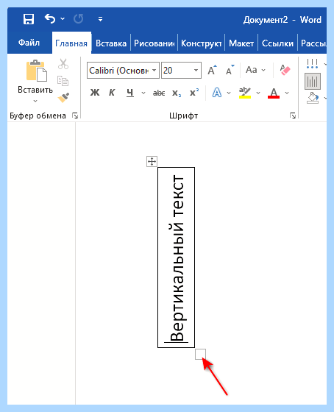Click the Undo arrow icon
334x412 pixels.
coord(50,18)
